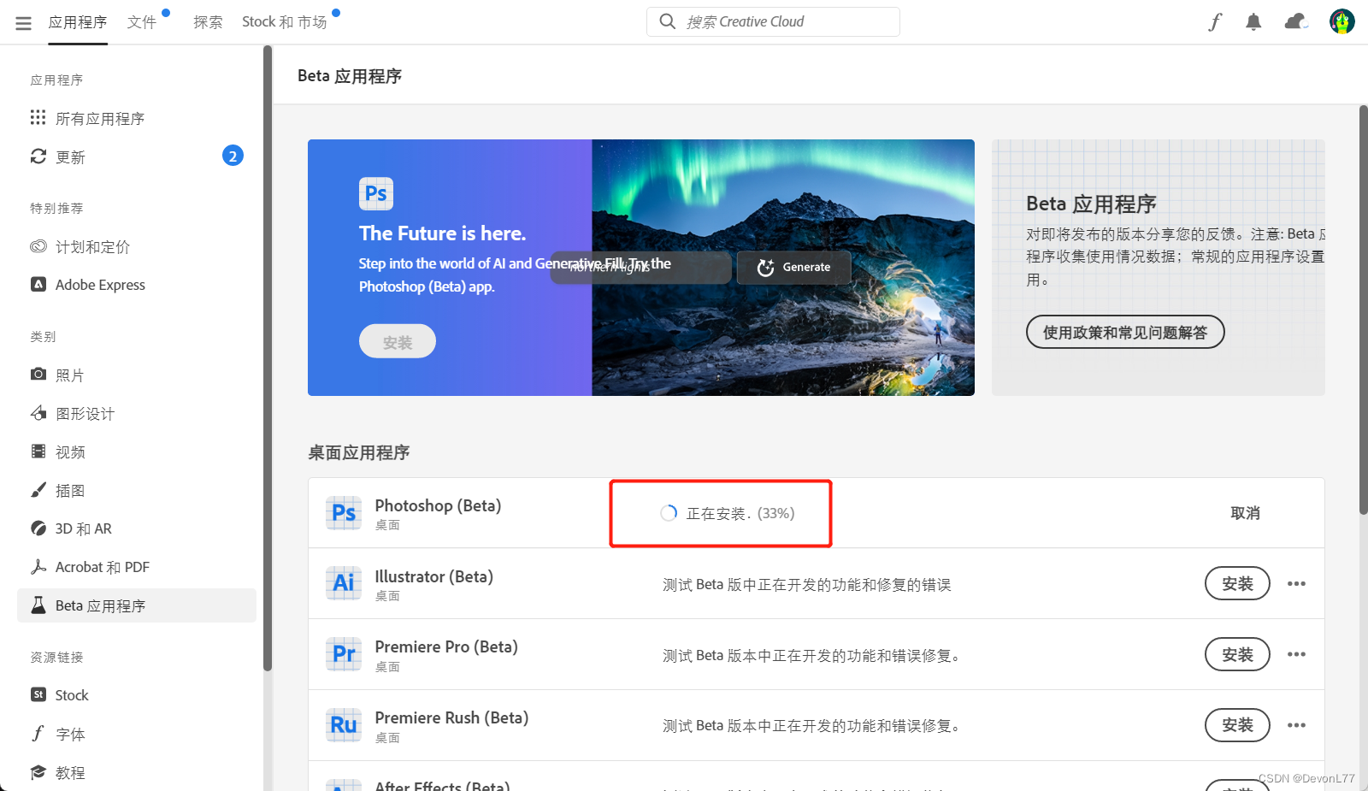The width and height of the screenshot is (1368, 791).
Task: Install Illustrator (Beta)
Action: point(1237,583)
